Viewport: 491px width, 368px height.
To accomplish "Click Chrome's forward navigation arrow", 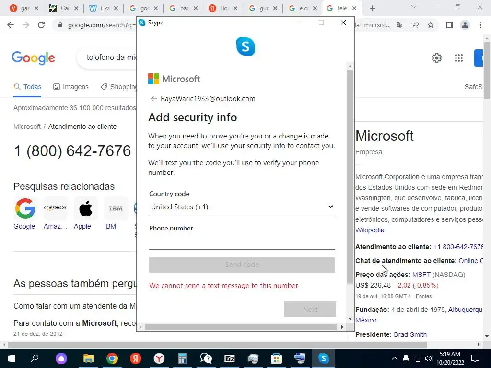I will click(x=26, y=25).
